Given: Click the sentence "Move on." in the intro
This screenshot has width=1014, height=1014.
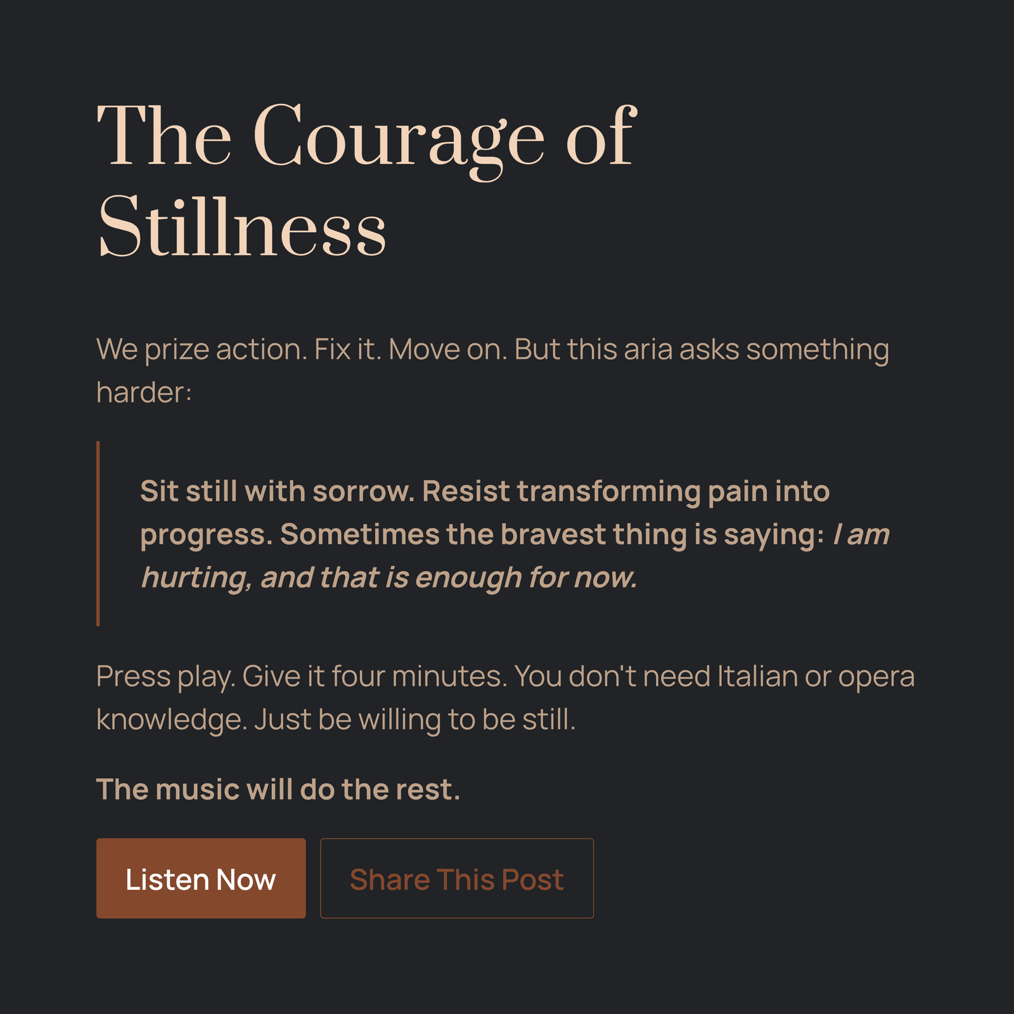Looking at the screenshot, I should click(x=447, y=349).
